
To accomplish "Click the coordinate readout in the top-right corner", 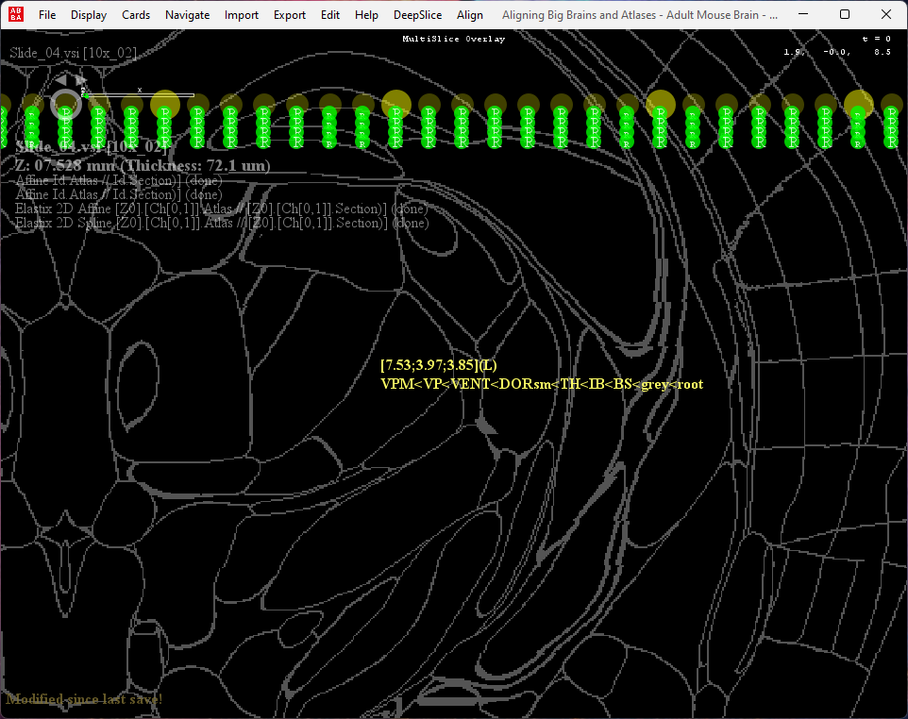I will pos(840,52).
